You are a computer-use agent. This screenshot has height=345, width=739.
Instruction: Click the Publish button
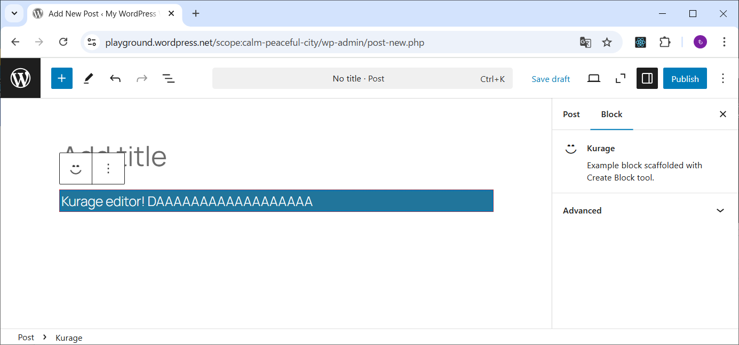click(x=685, y=78)
